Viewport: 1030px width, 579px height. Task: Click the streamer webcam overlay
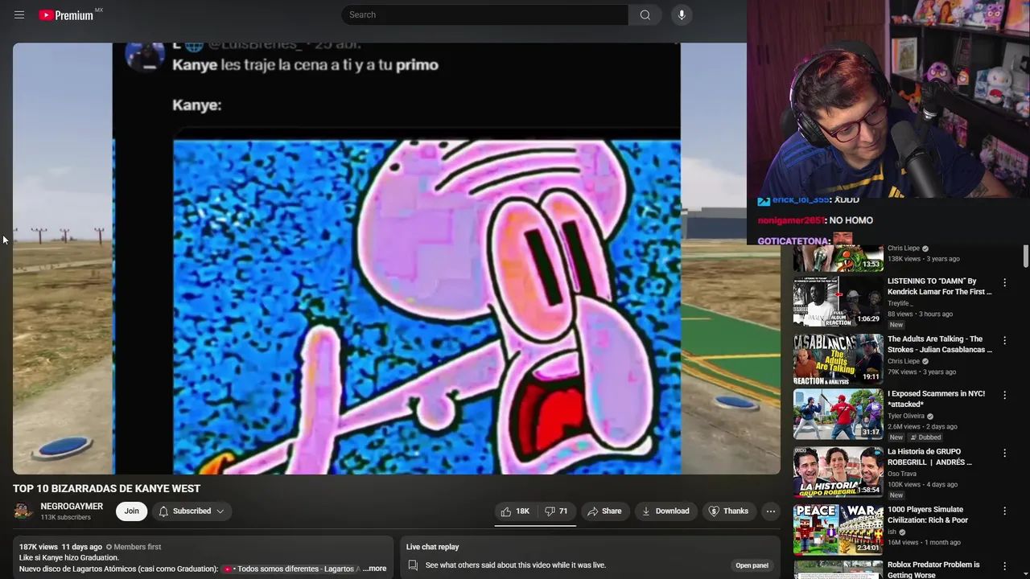click(888, 98)
